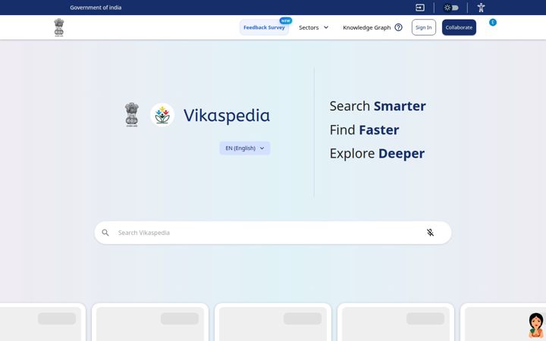Click the 'Explore Deeper' tagline text
The image size is (546, 341).
click(377, 153)
